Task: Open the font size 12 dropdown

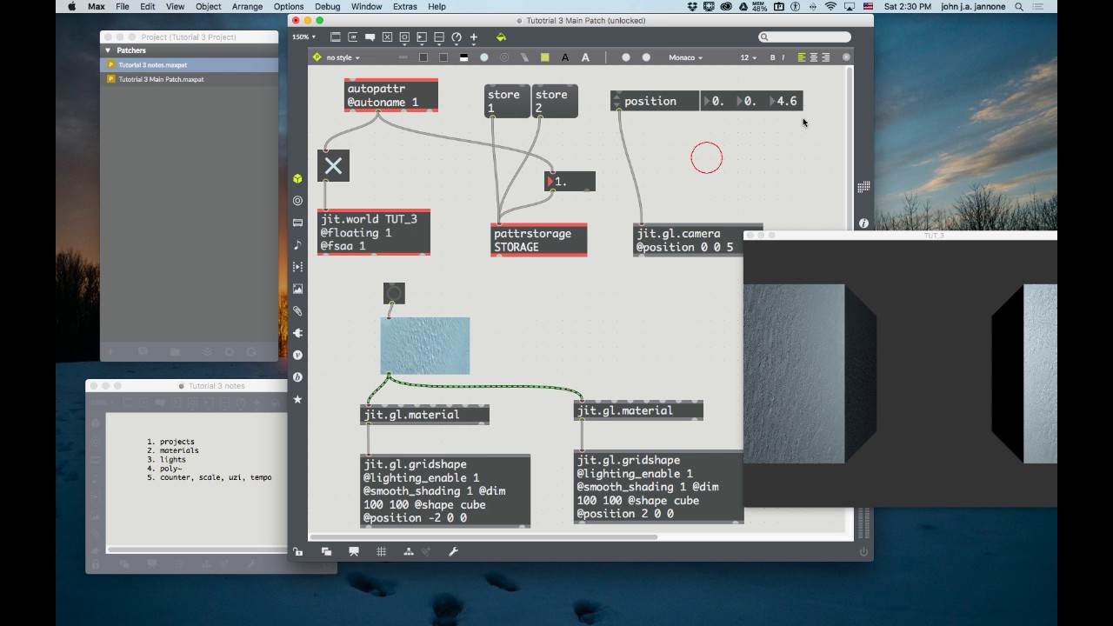Action: pos(749,57)
